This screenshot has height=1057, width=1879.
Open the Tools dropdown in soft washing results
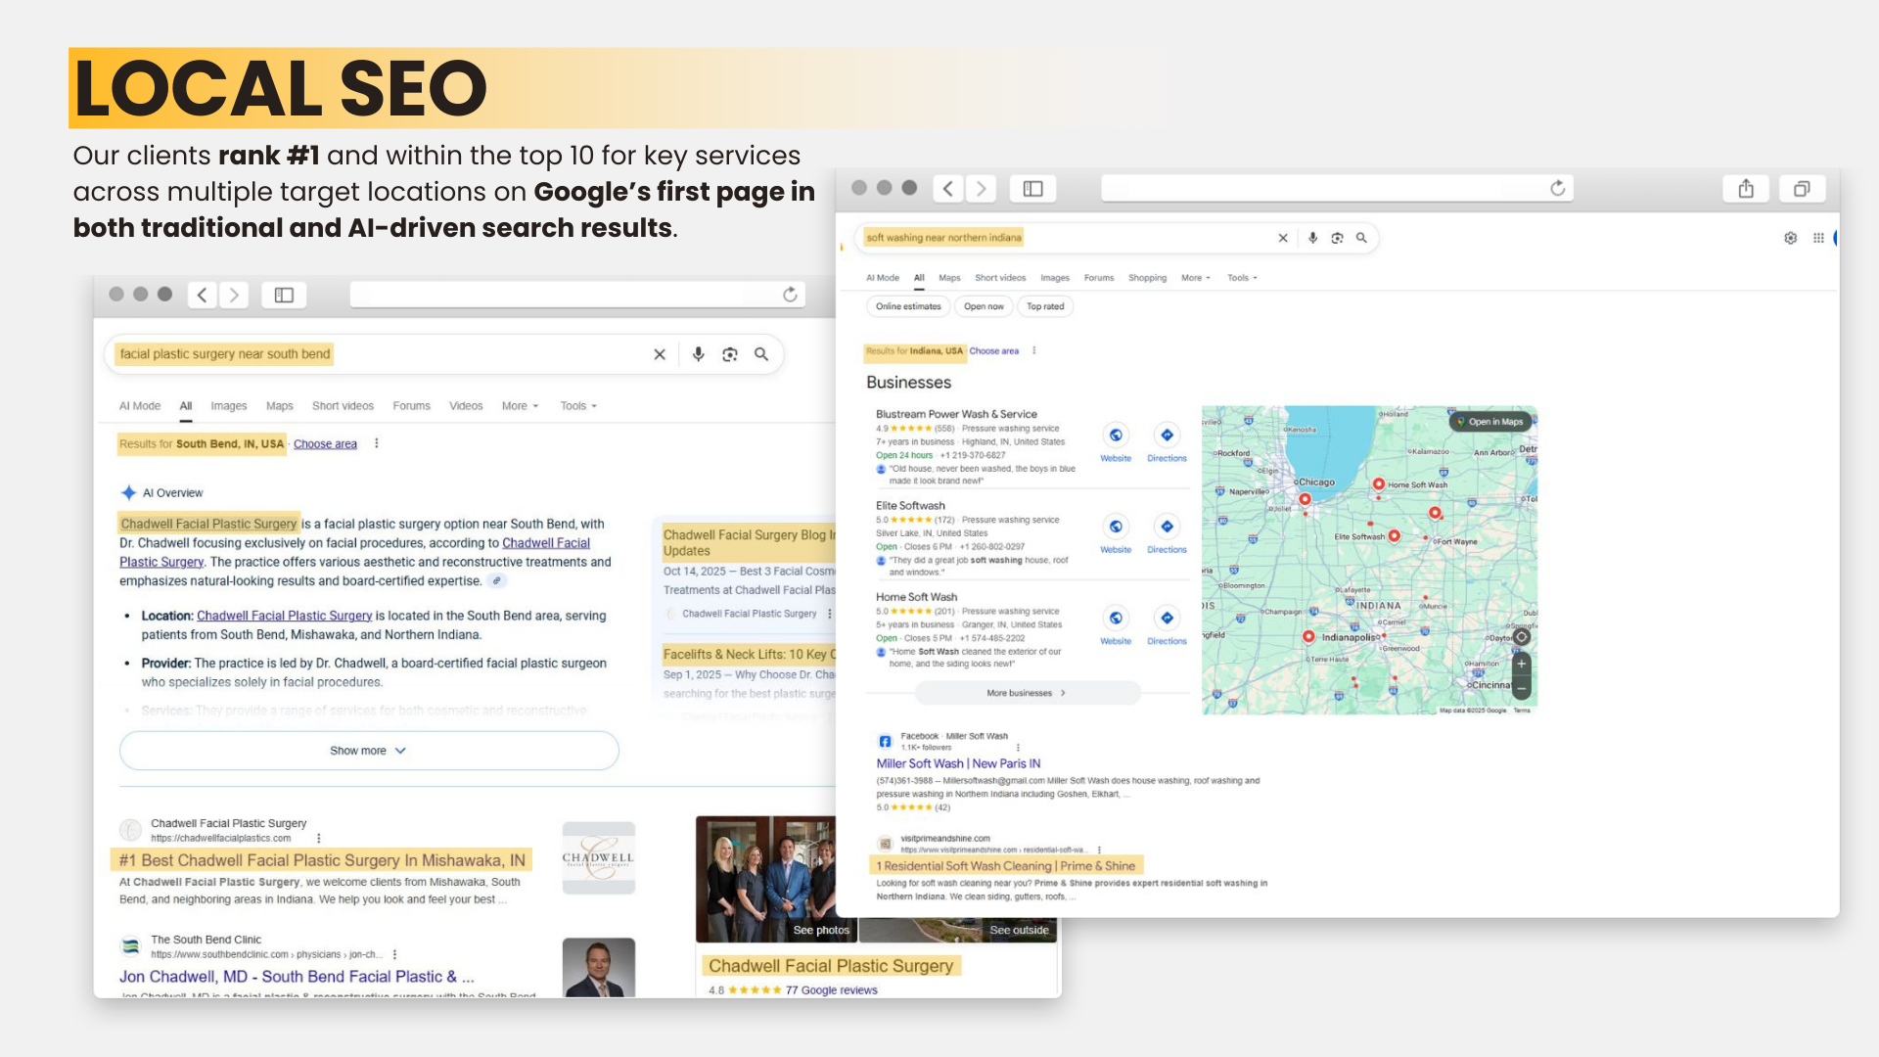click(x=1242, y=278)
